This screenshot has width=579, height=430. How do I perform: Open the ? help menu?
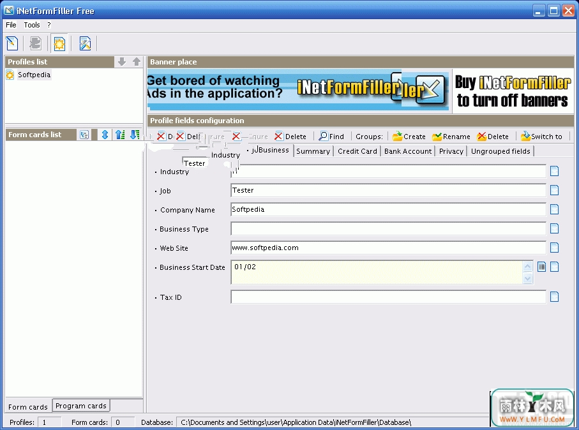pyautogui.click(x=49, y=25)
